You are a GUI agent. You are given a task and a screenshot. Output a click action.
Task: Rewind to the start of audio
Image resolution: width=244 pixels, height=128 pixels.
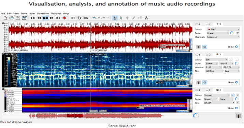tap(33, 18)
